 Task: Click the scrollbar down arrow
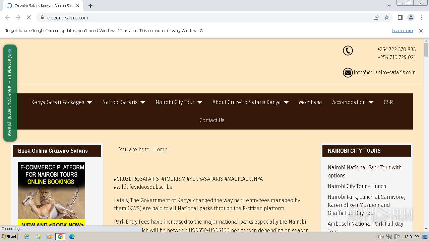point(426,229)
